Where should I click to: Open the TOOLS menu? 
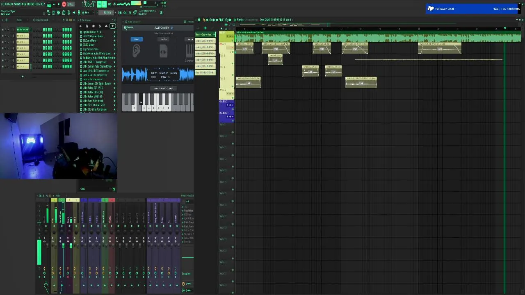[x=37, y=4]
